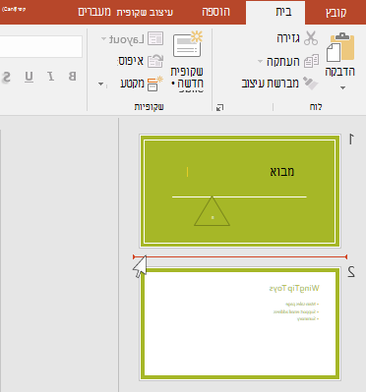Select slide 1 thumbnail titled מבוא
366x392 pixels.
click(240, 191)
